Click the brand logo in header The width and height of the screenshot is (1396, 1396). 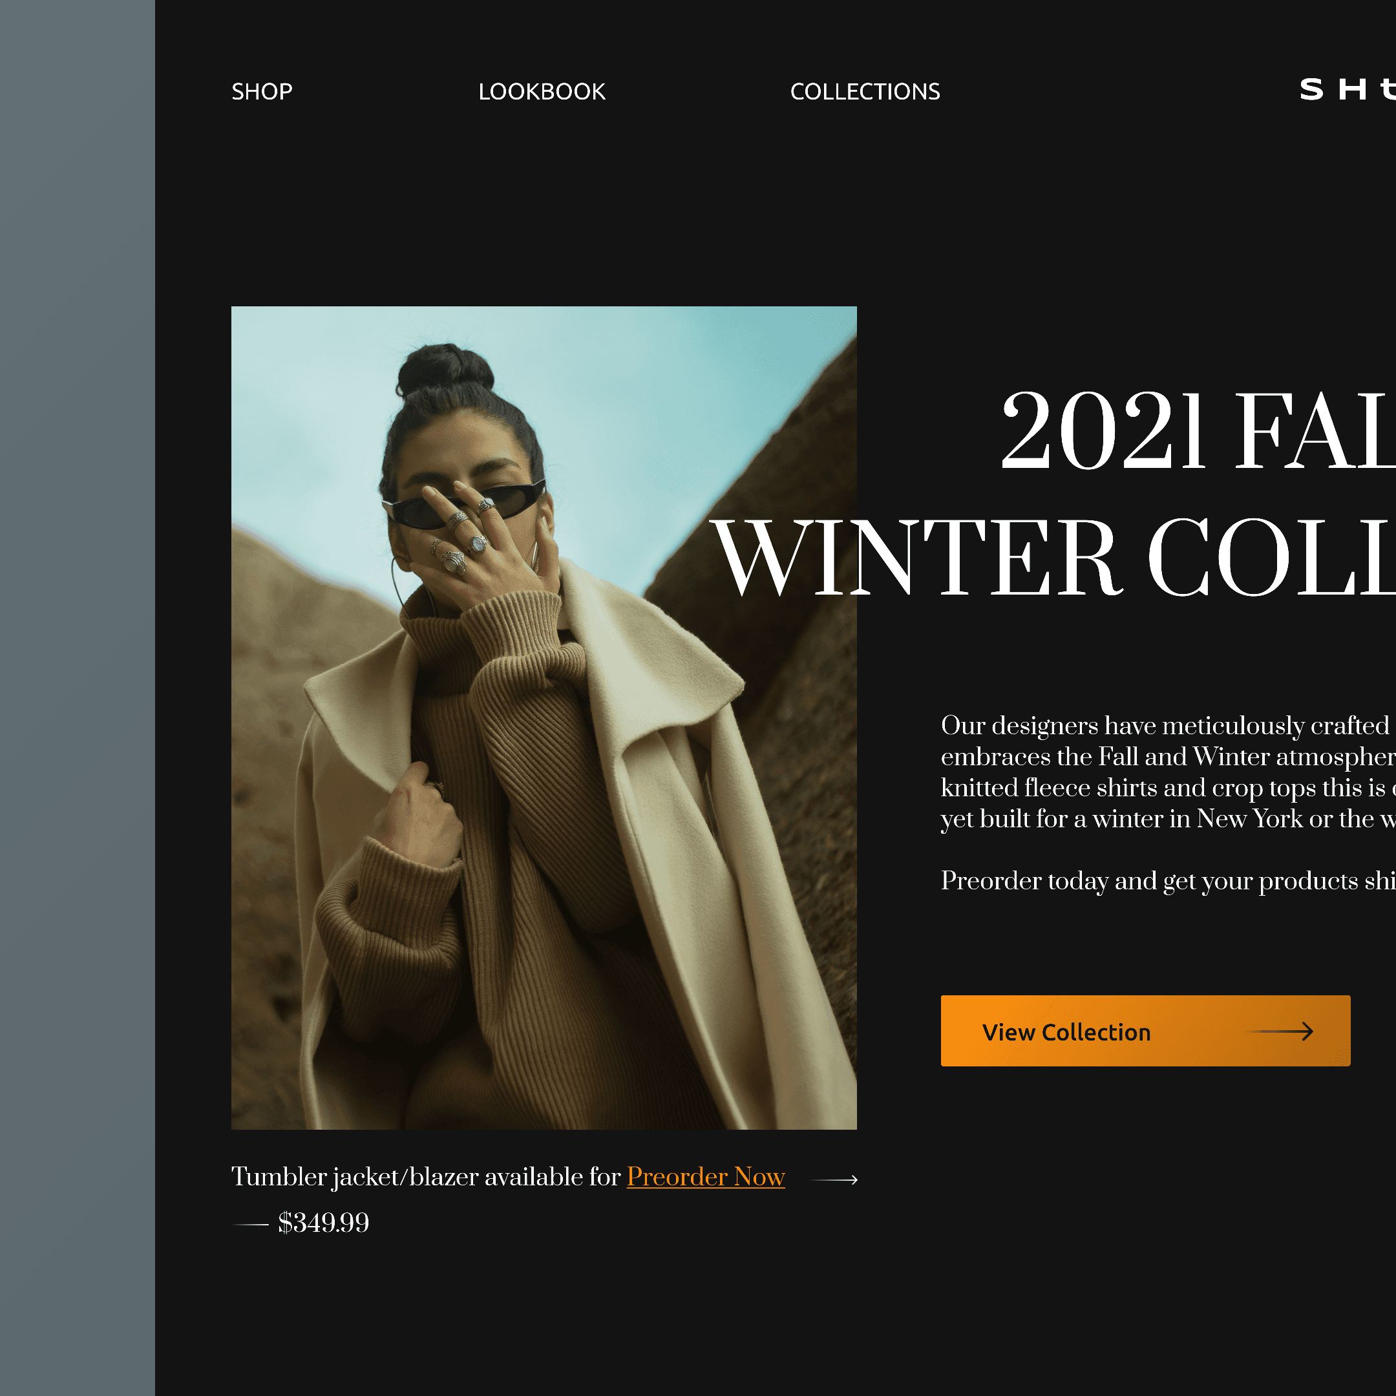pyautogui.click(x=1348, y=90)
